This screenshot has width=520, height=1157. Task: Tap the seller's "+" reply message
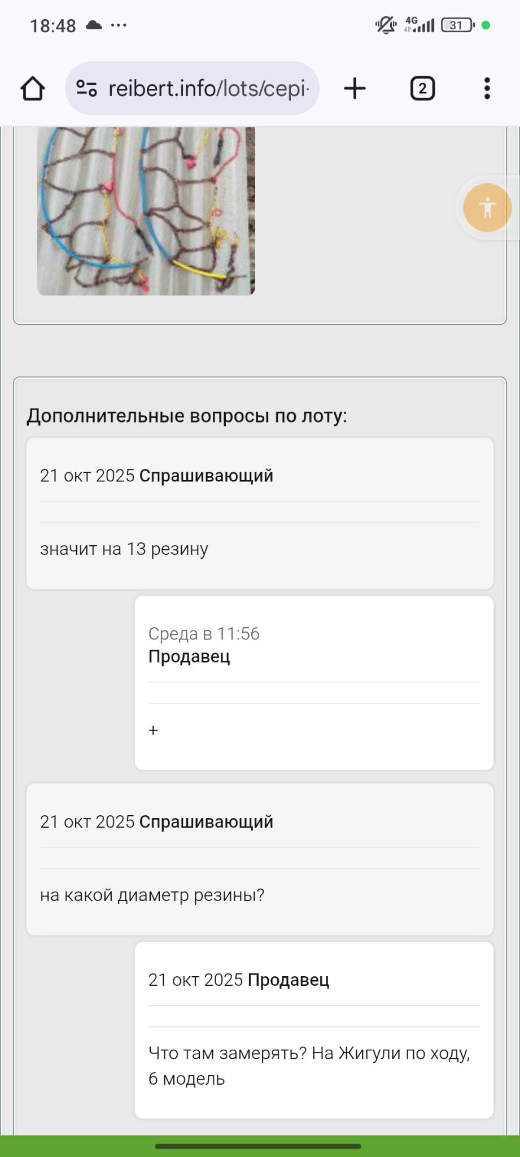point(154,730)
